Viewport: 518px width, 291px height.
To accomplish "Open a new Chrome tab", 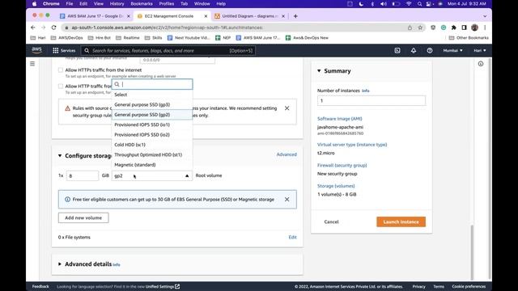I will [x=295, y=16].
